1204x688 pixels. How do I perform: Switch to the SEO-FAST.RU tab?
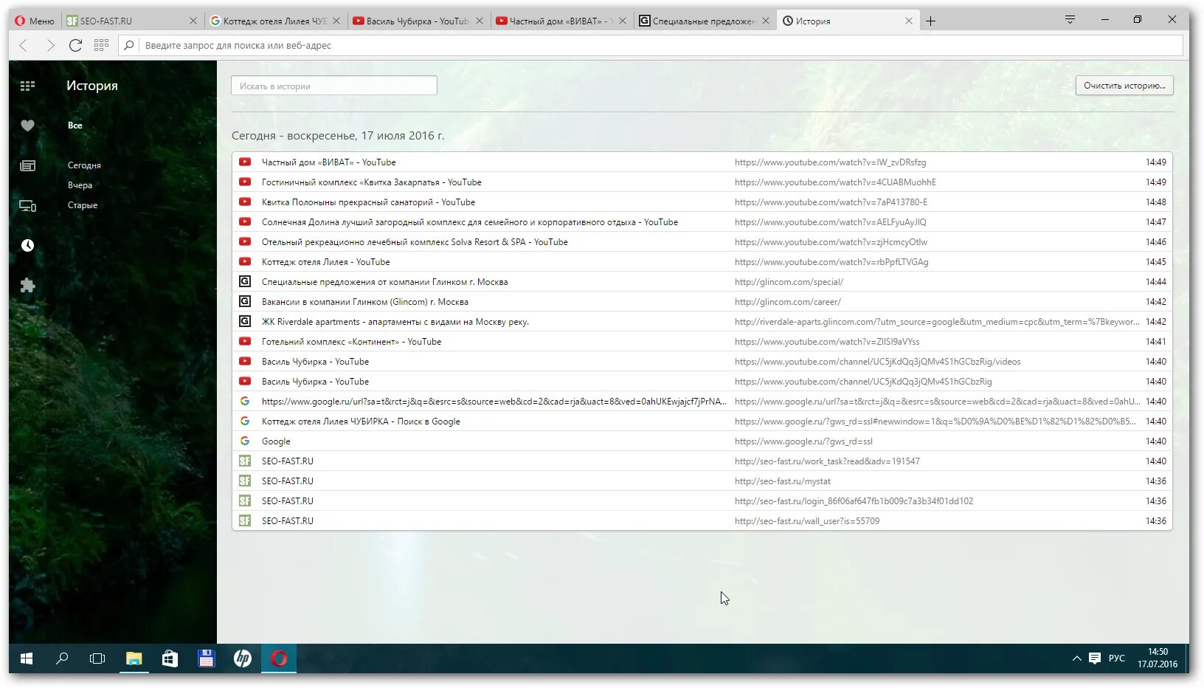tap(131, 21)
